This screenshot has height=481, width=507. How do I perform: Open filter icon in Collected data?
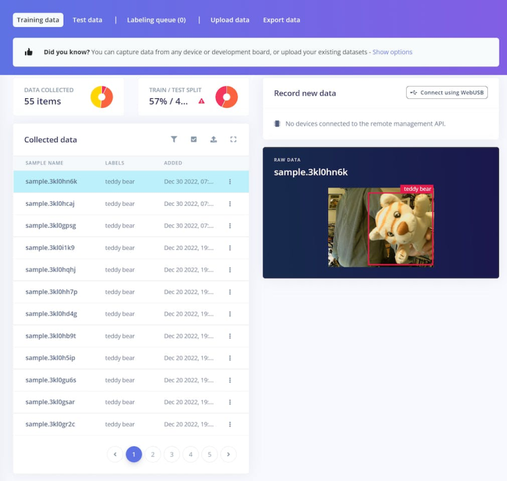point(174,140)
